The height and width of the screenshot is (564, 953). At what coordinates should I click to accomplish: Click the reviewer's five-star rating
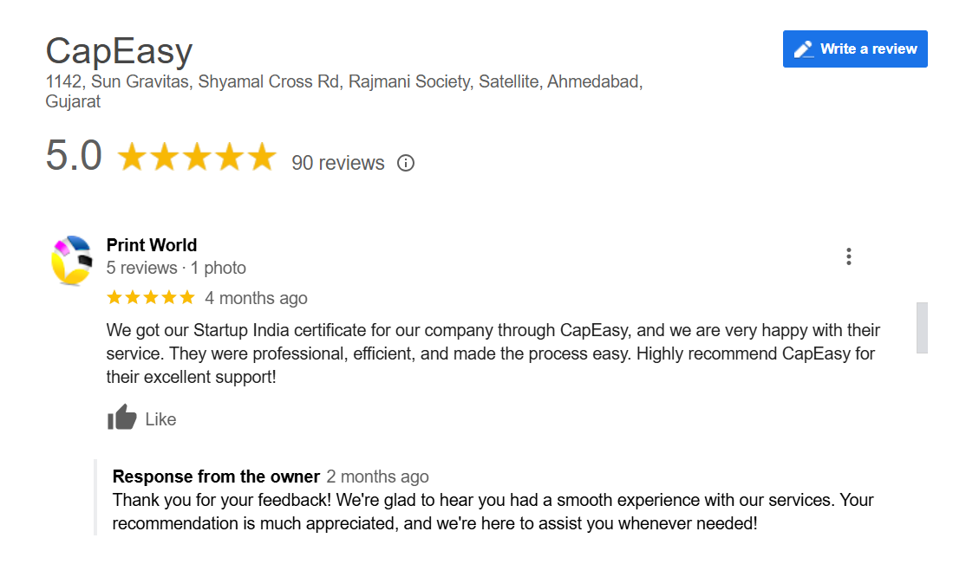151,297
